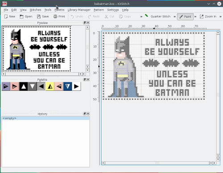Expand the overflow chevron after Paint
This screenshot has width=223, height=173.
[195, 16]
